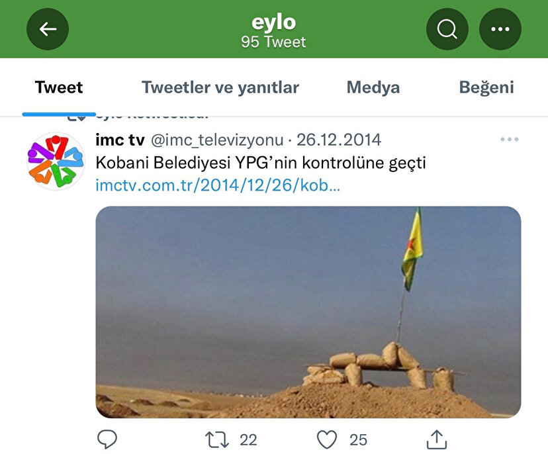Screen dimensions: 548x454
Task: Reply to the imc tv tweet
Action: (x=107, y=439)
